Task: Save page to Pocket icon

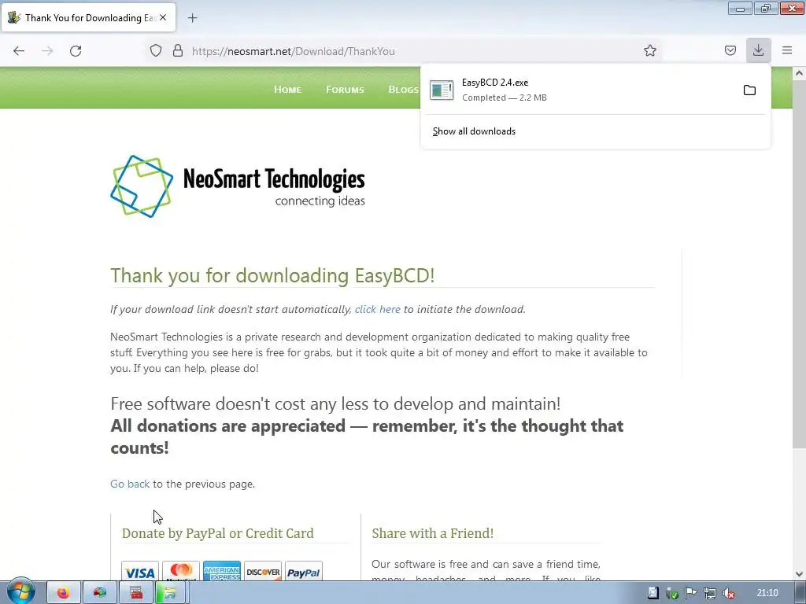Action: (730, 50)
